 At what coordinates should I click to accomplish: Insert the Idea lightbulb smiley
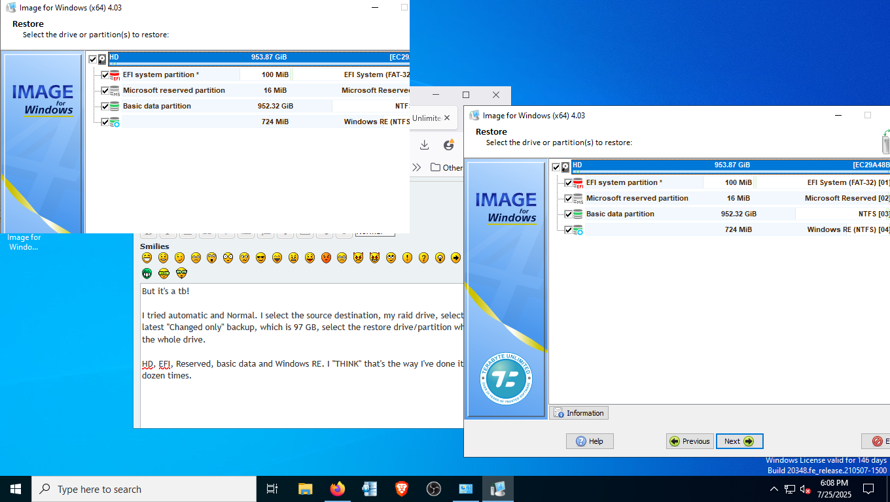(x=440, y=258)
